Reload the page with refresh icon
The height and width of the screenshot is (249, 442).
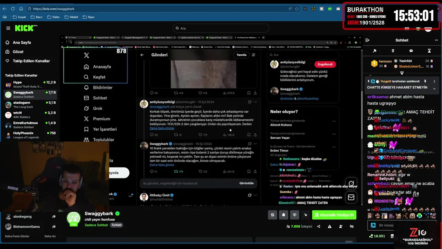point(13,9)
